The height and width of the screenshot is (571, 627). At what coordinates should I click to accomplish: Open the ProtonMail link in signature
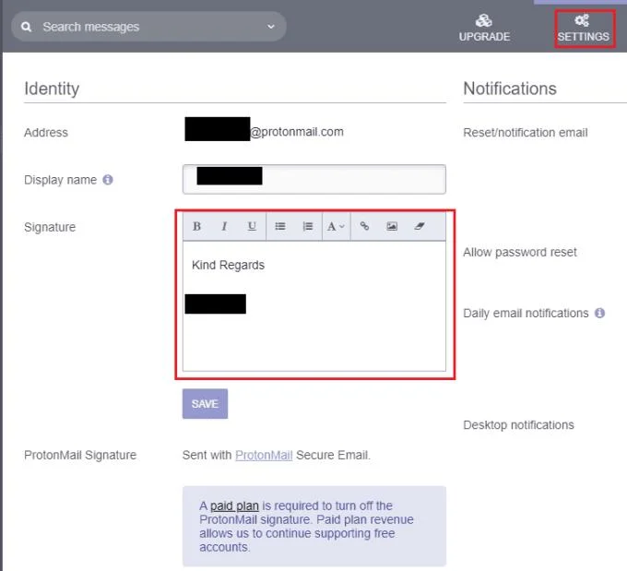[264, 456]
